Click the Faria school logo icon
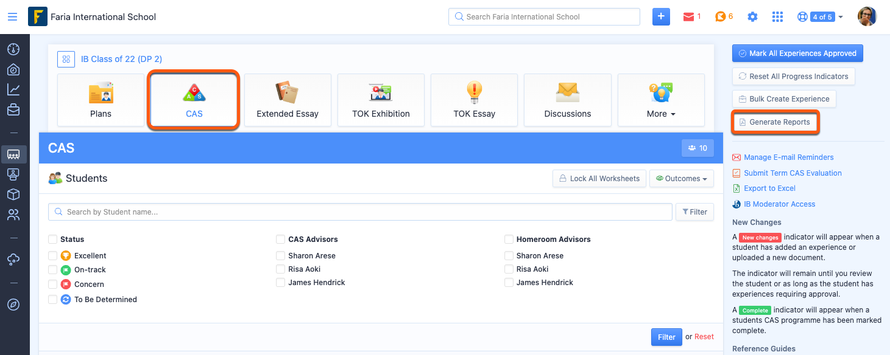Image resolution: width=890 pixels, height=355 pixels. coord(38,16)
